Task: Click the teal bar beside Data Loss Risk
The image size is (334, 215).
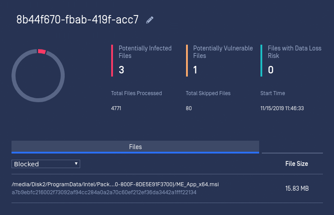Action: tap(261, 60)
